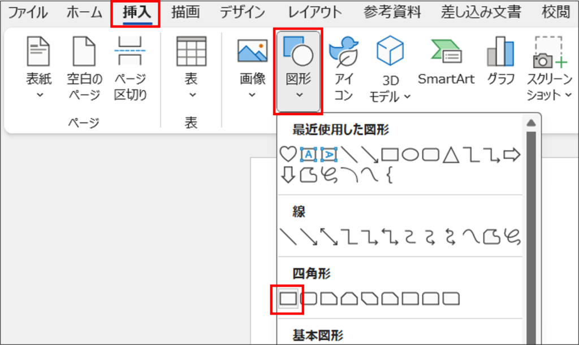Insert a chart with the グラフ button
This screenshot has height=345, width=579.
click(500, 62)
